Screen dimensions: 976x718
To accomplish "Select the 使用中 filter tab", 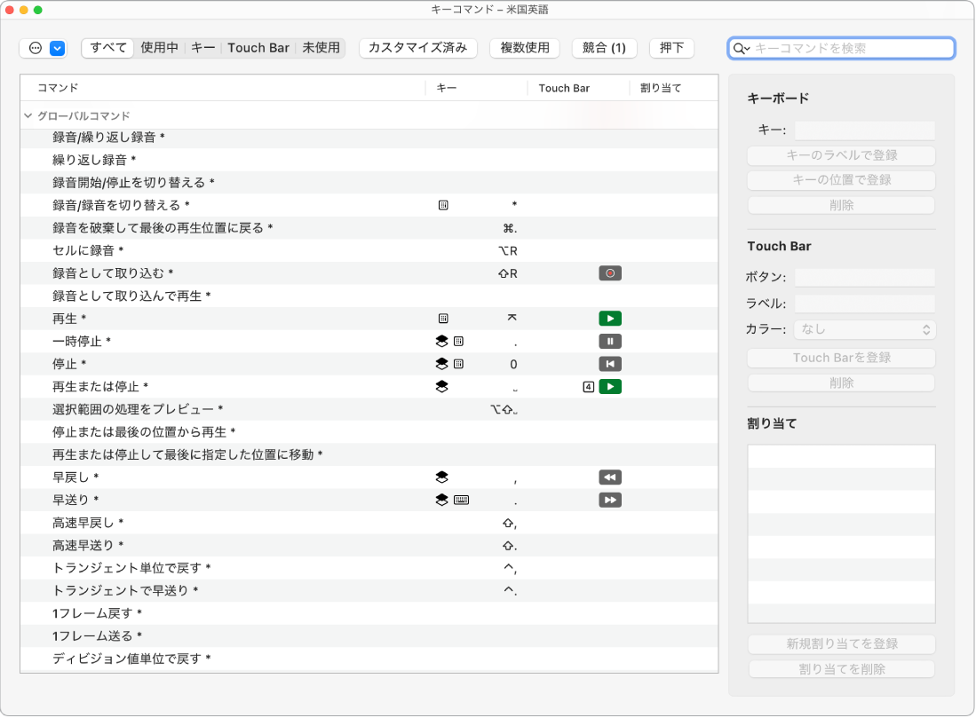I will click(x=160, y=48).
